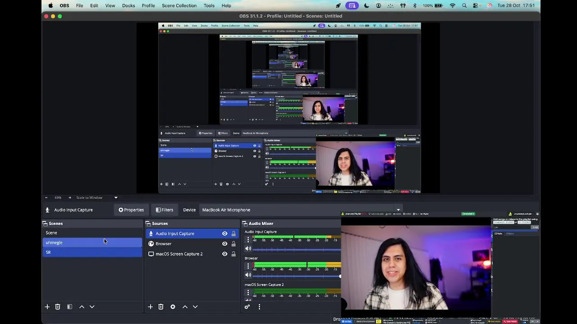Open screen sharing purple menu bar icon

click(352, 5)
